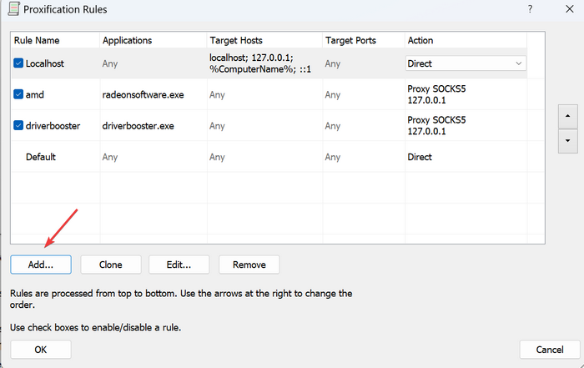Uncheck the amd rule checkbox
The image size is (584, 368).
point(18,94)
